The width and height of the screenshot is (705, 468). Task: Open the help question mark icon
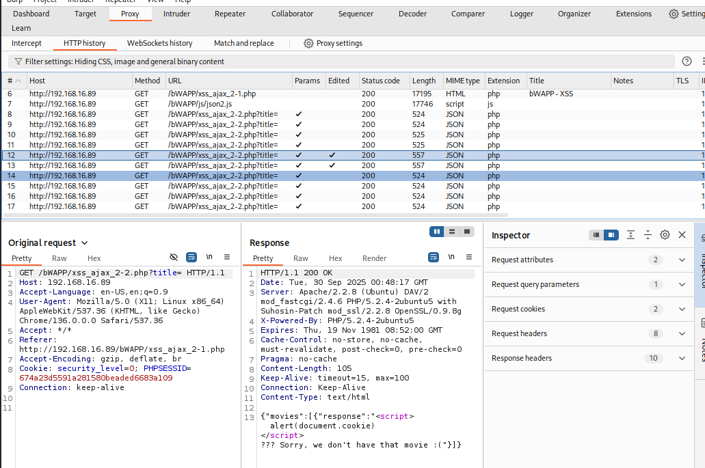[687, 61]
